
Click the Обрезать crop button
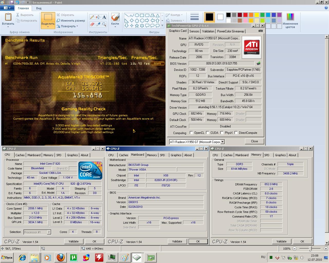(65, 15)
